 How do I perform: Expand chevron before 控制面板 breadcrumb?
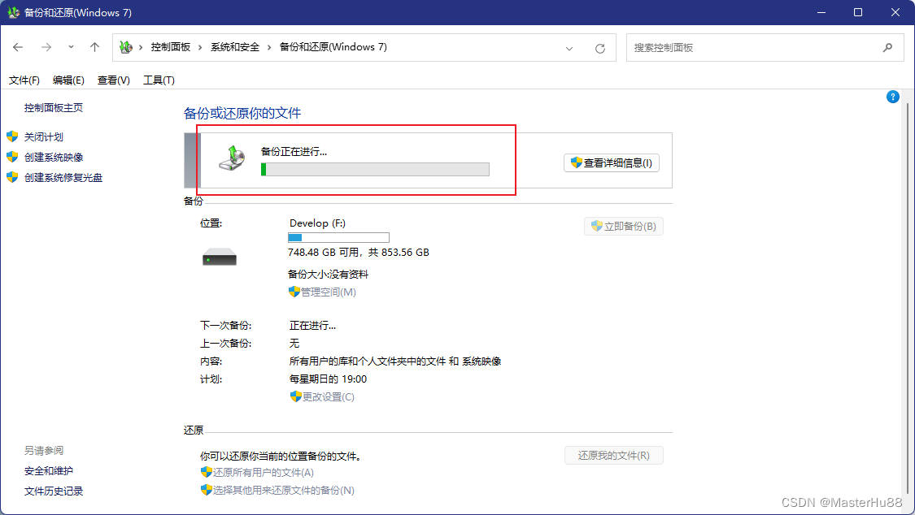141,47
